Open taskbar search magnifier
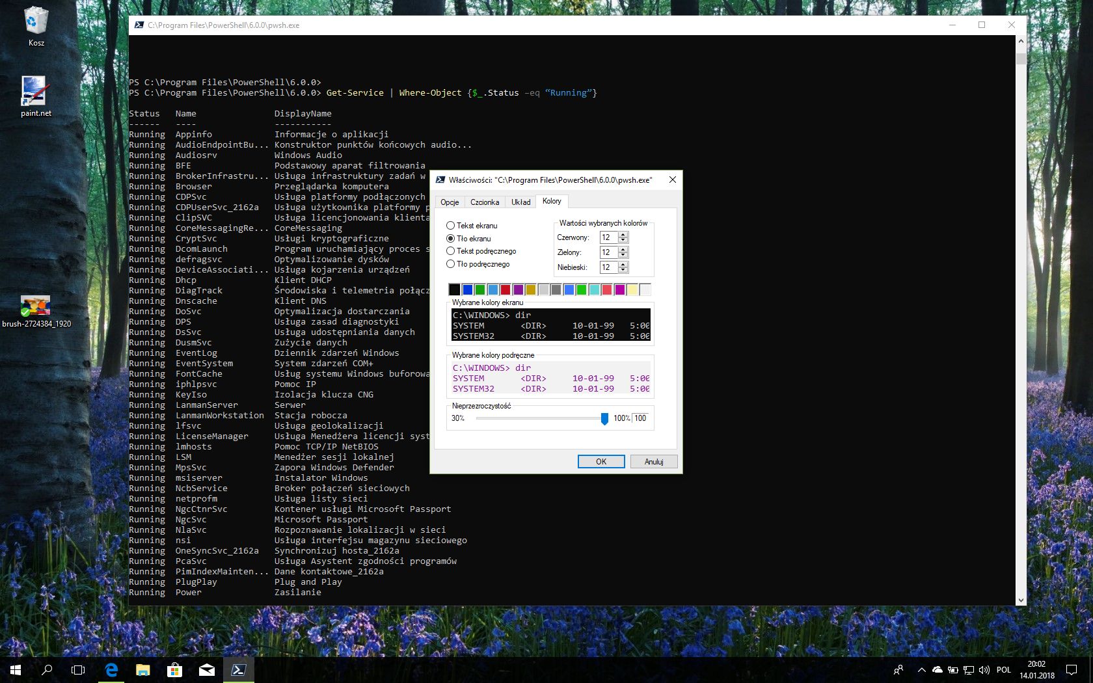The height and width of the screenshot is (683, 1093). point(47,669)
